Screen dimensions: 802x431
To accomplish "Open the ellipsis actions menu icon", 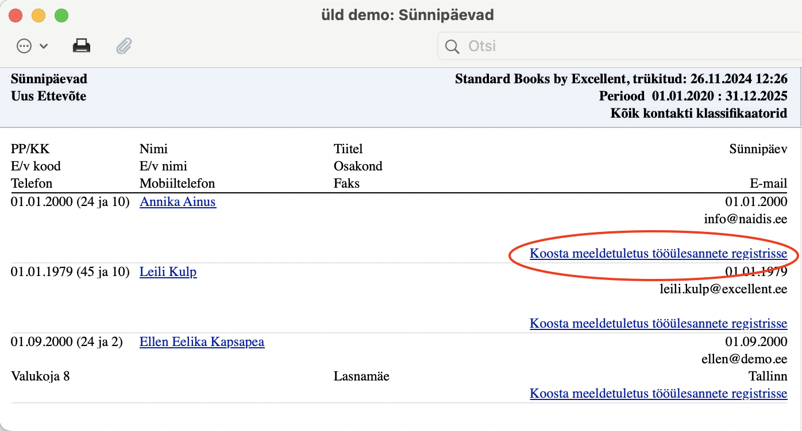I will pyautogui.click(x=24, y=46).
